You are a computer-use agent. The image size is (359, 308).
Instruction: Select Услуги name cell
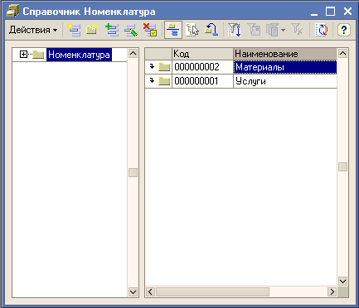click(x=285, y=81)
